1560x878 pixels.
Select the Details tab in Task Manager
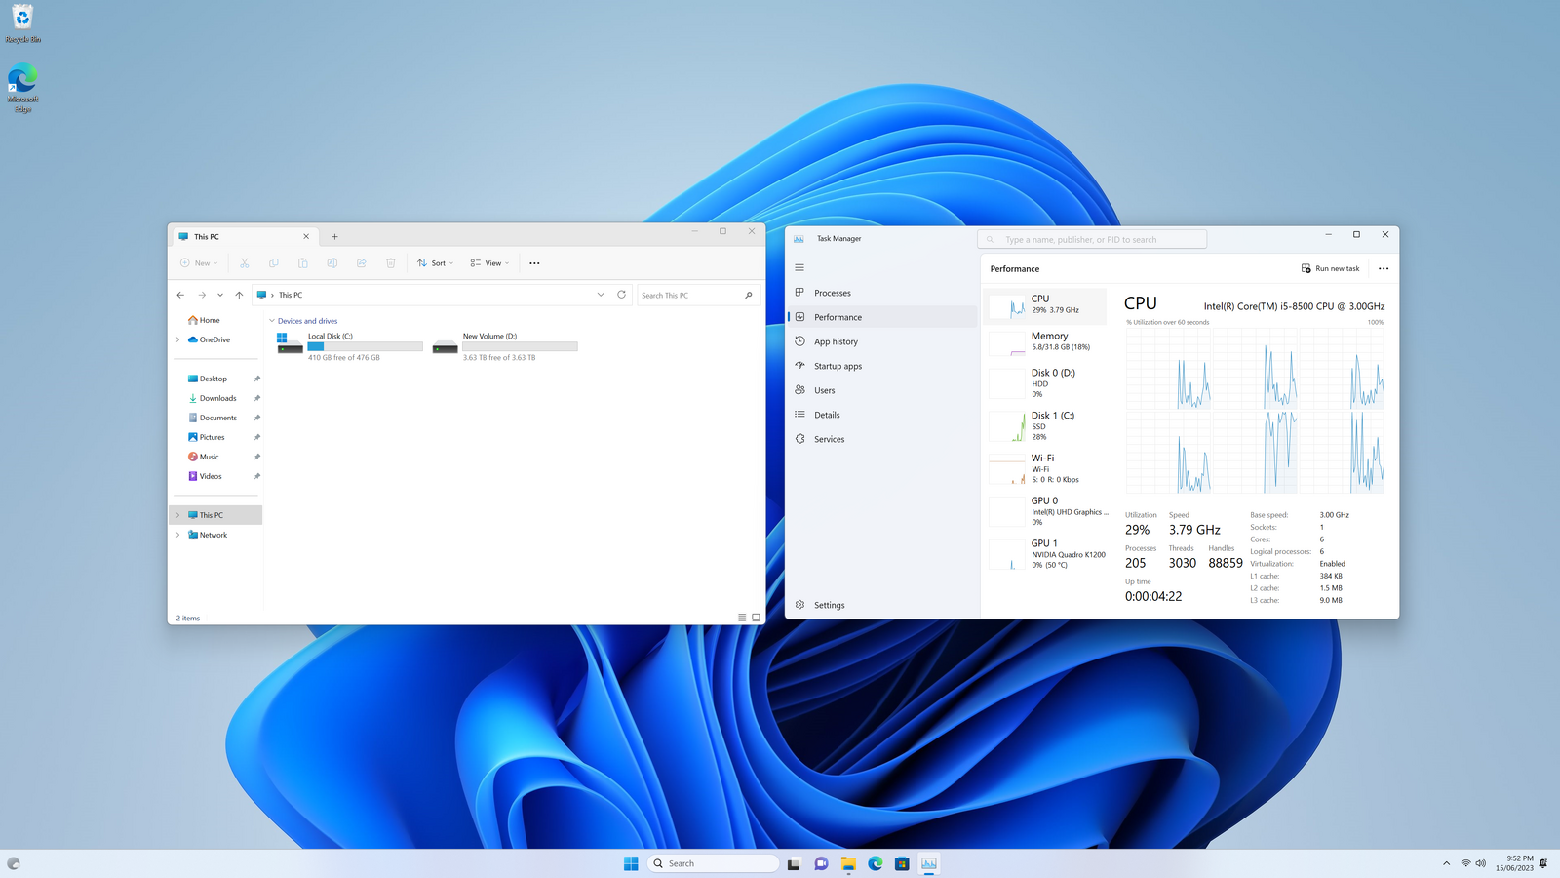pos(827,415)
